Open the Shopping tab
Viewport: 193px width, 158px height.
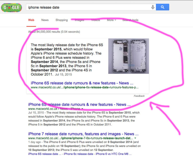[62, 20]
